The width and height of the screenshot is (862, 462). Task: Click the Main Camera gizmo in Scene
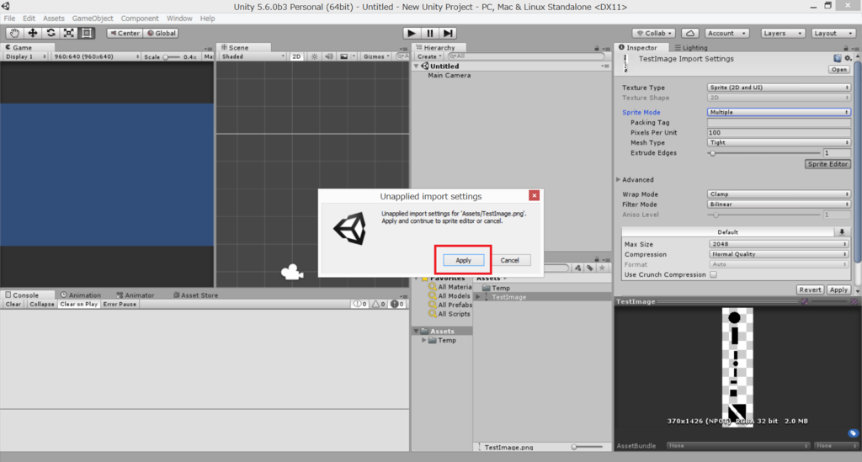[x=292, y=272]
